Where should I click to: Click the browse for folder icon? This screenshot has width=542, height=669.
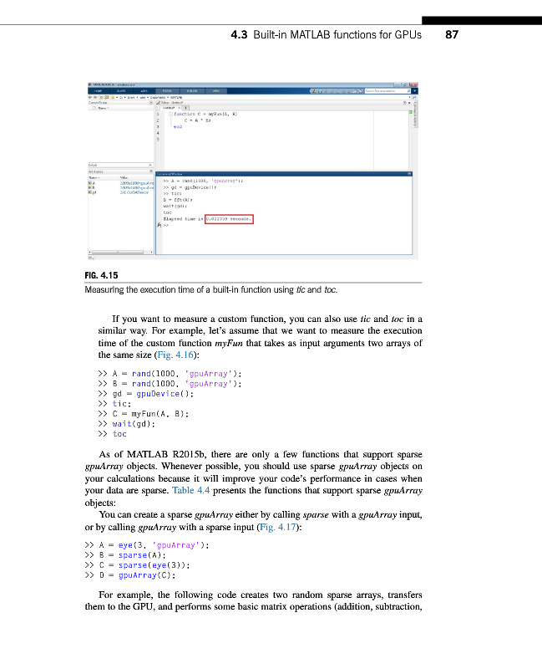point(106,97)
